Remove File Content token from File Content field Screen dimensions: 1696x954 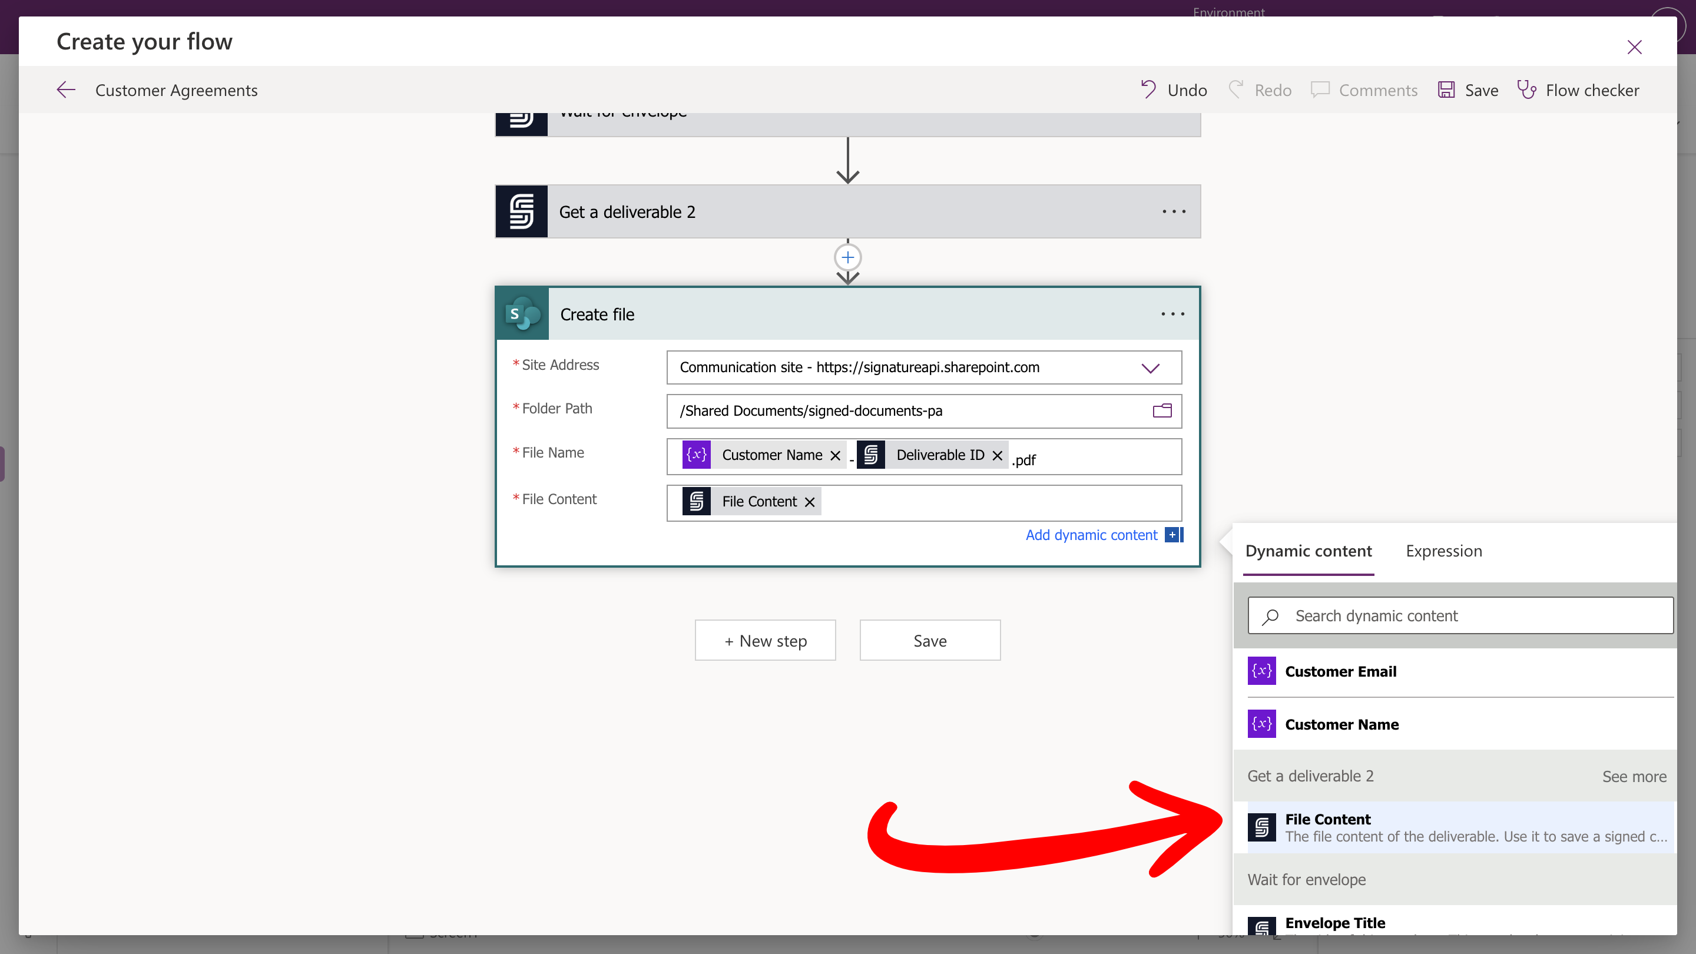click(810, 502)
